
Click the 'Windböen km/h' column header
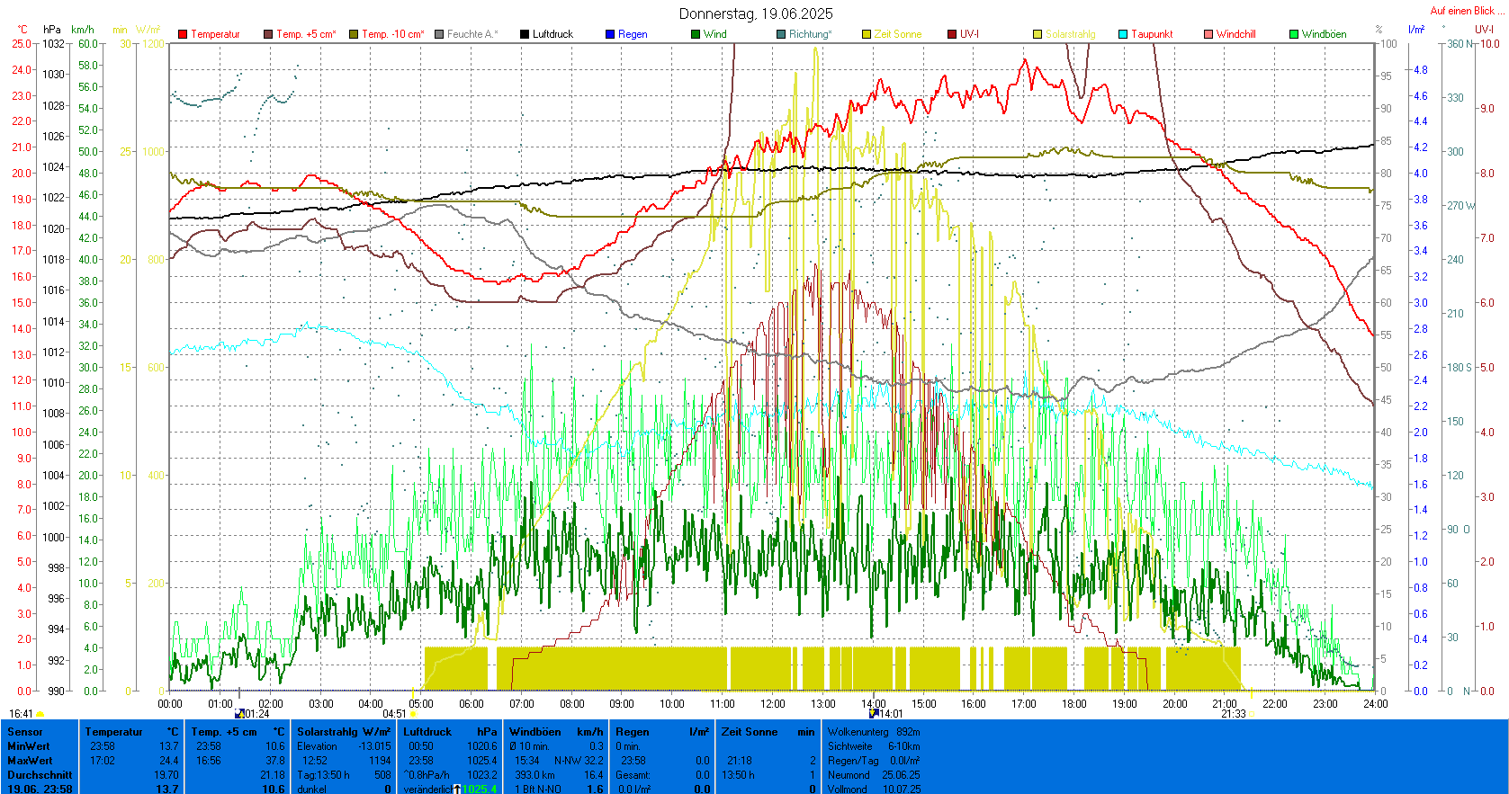[556, 732]
